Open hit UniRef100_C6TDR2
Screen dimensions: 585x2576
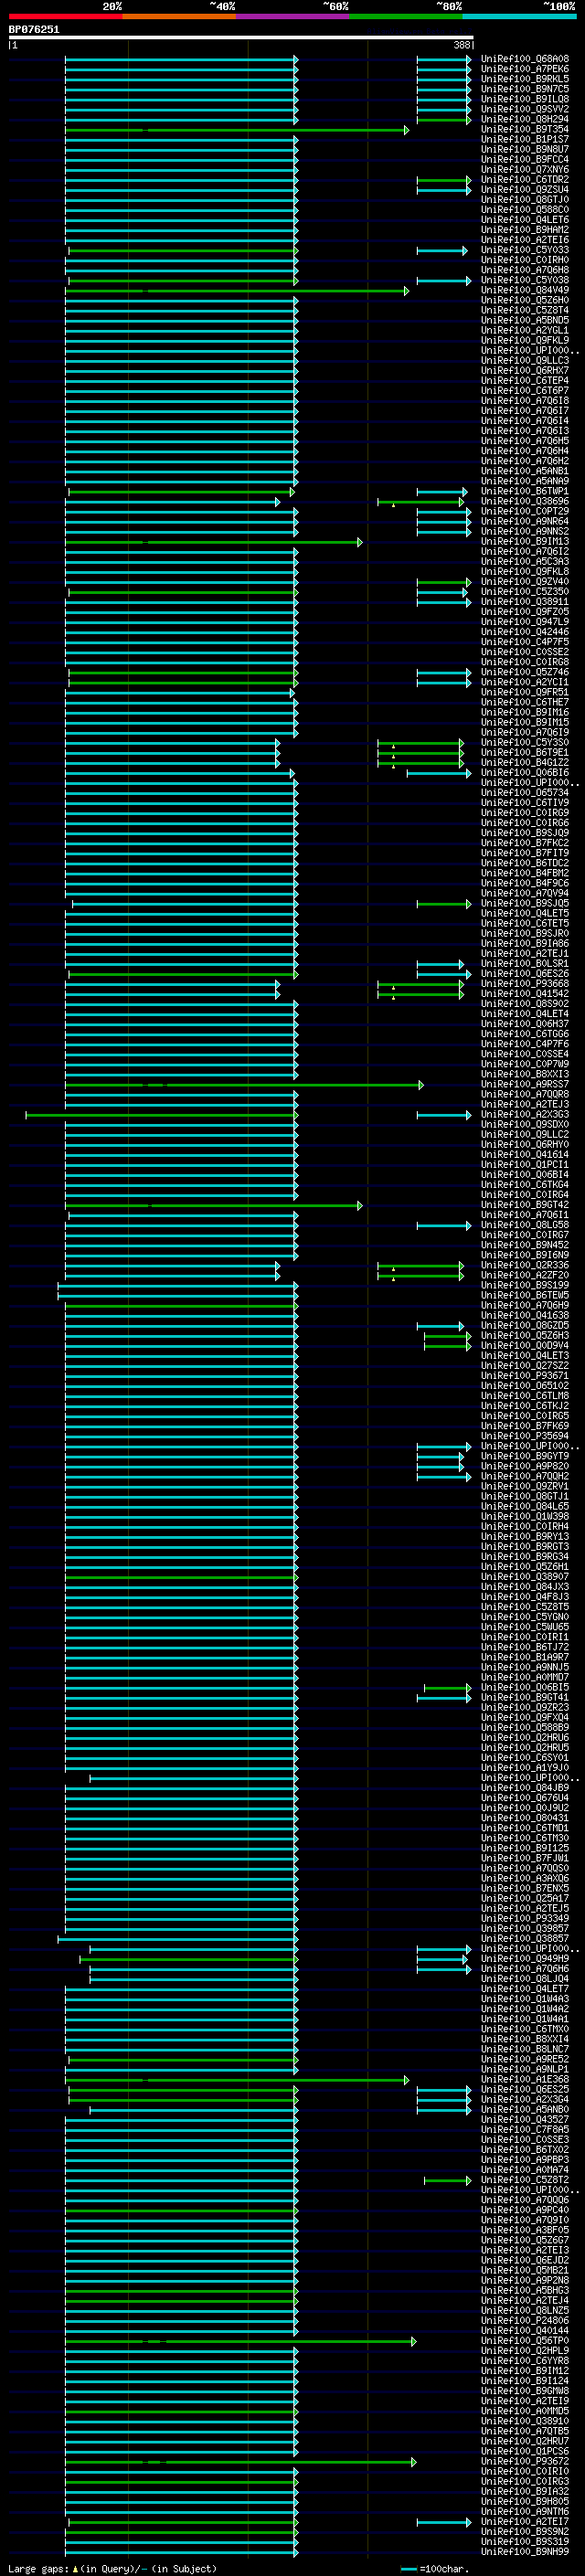coord(525,180)
